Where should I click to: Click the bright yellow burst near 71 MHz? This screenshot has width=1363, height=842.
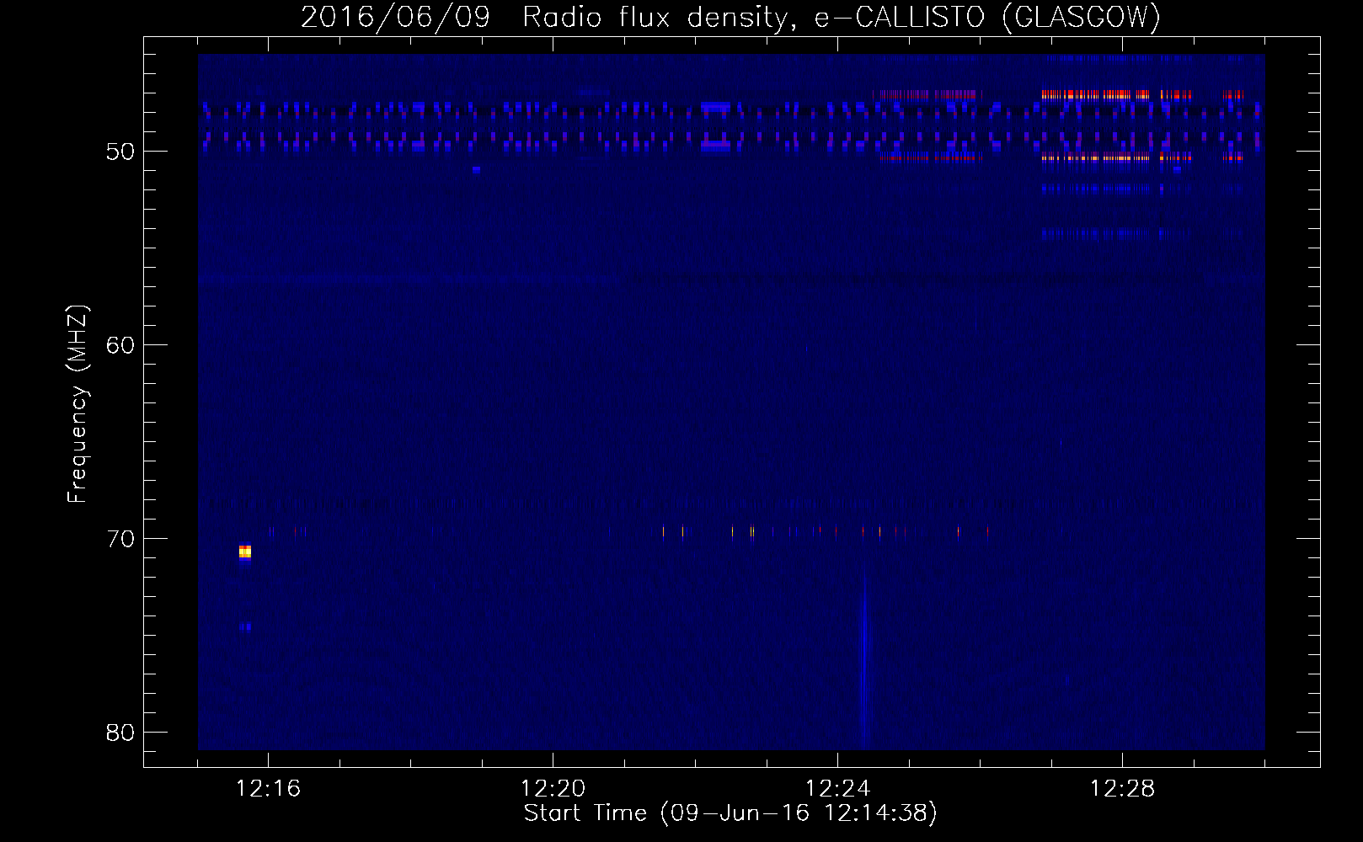tap(245, 552)
